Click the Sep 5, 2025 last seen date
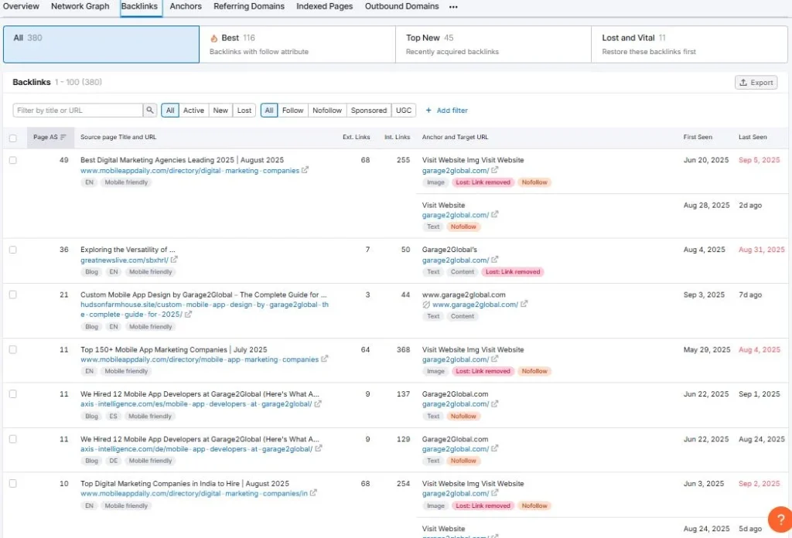 760,160
